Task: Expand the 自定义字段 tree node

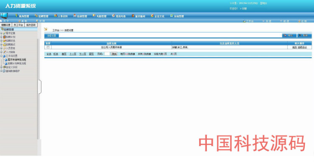Action: [x=1, y=67]
